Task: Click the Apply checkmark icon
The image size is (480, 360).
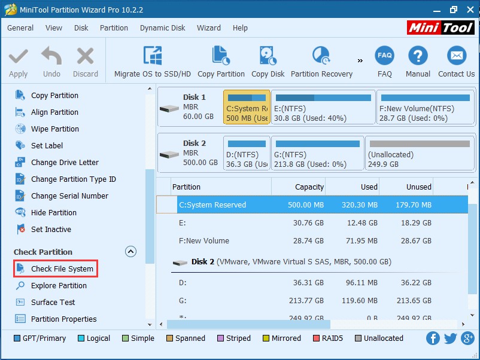Action: 19,57
